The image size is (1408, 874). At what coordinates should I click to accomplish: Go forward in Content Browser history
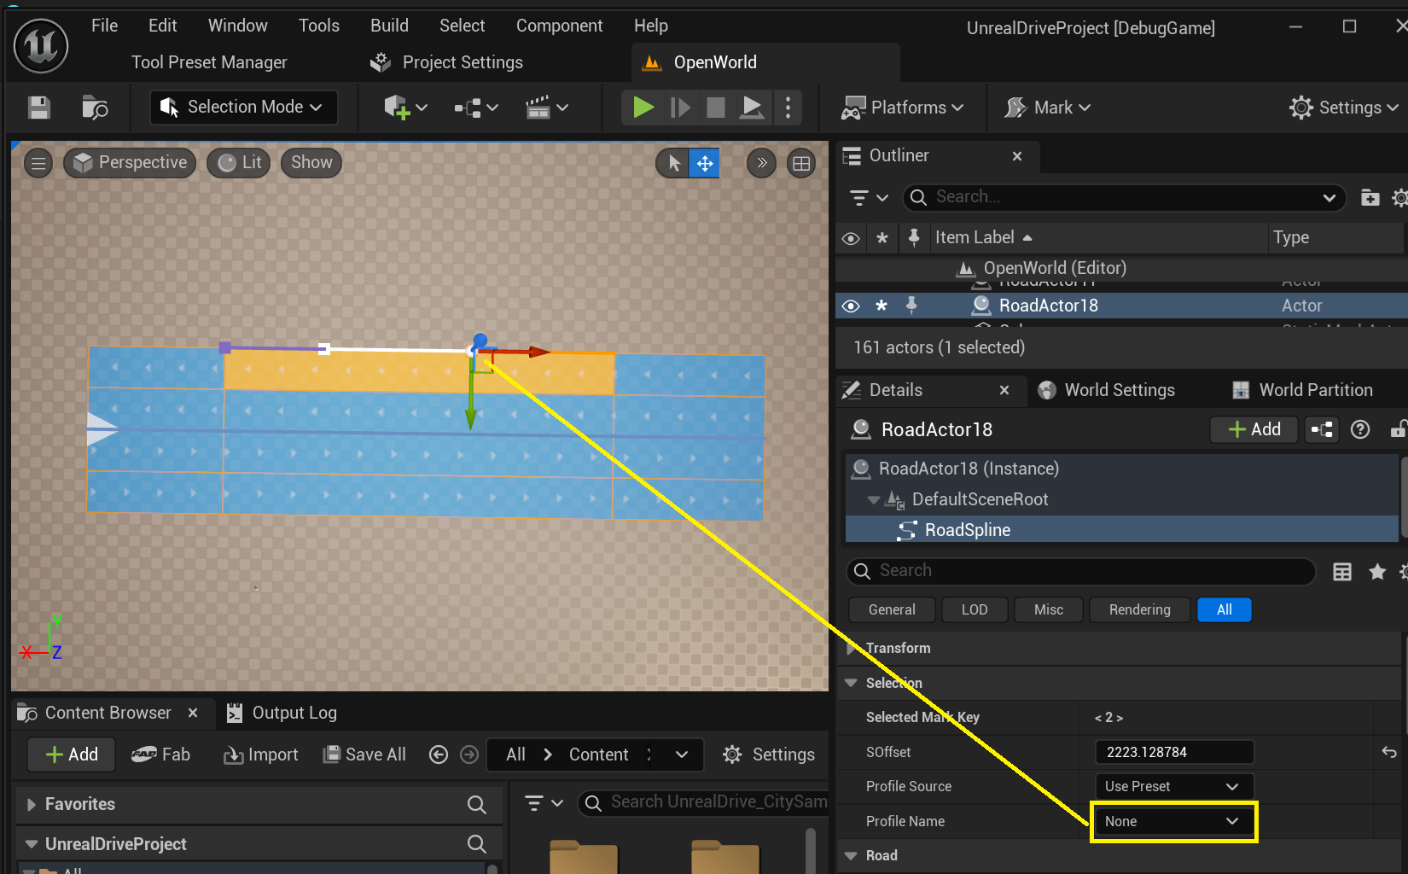click(x=469, y=755)
